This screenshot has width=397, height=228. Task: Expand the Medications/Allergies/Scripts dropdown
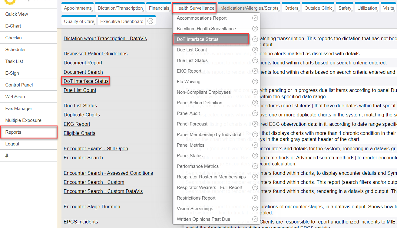coord(249,8)
